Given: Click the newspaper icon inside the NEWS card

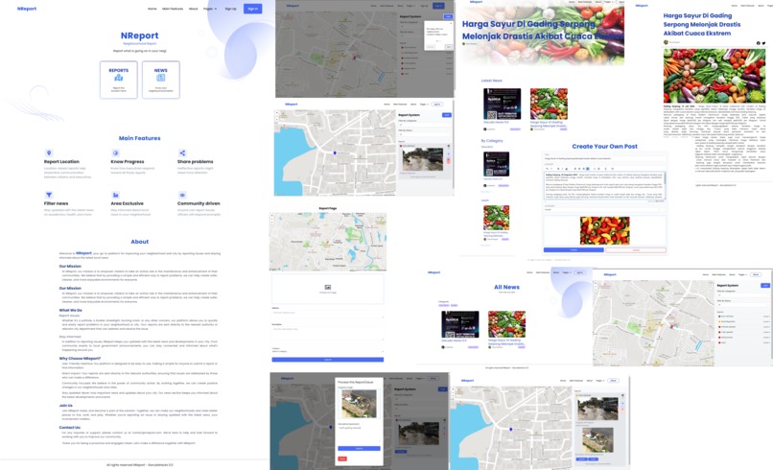Looking at the screenshot, I should 161,78.
